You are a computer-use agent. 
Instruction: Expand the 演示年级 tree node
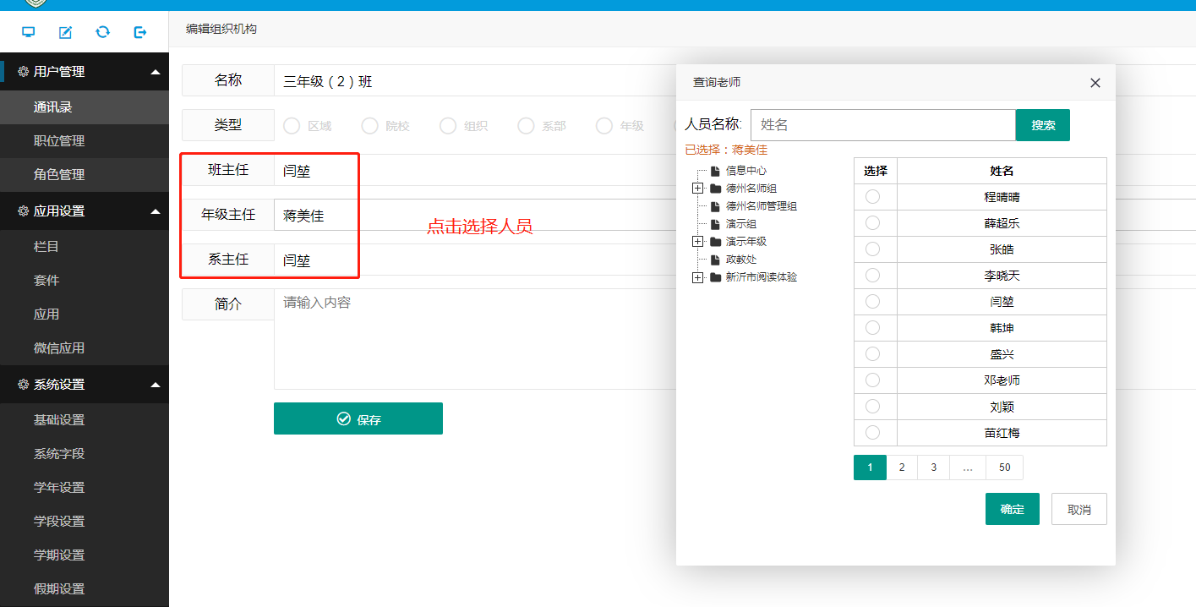(x=697, y=242)
